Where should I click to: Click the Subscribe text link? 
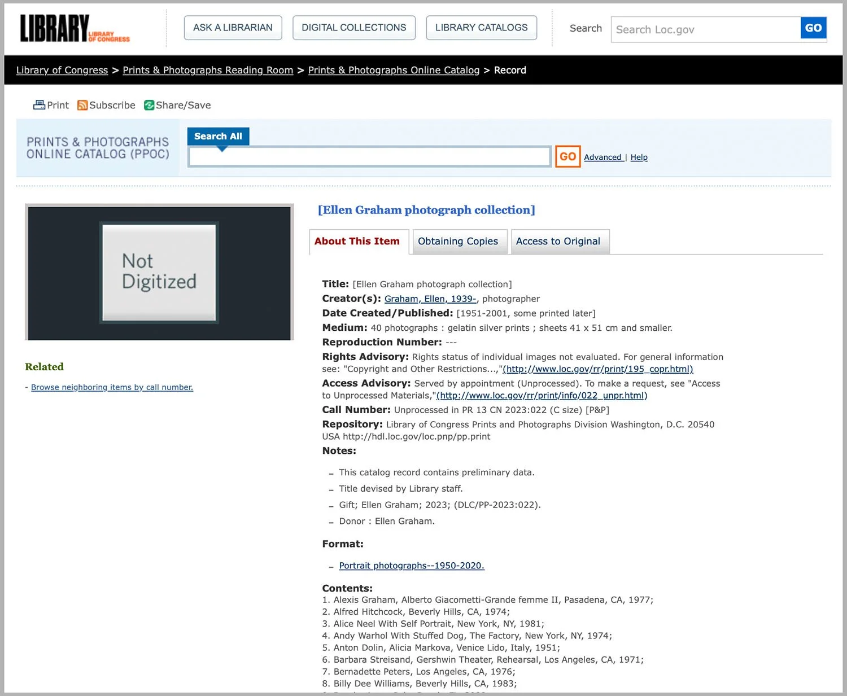coord(112,105)
